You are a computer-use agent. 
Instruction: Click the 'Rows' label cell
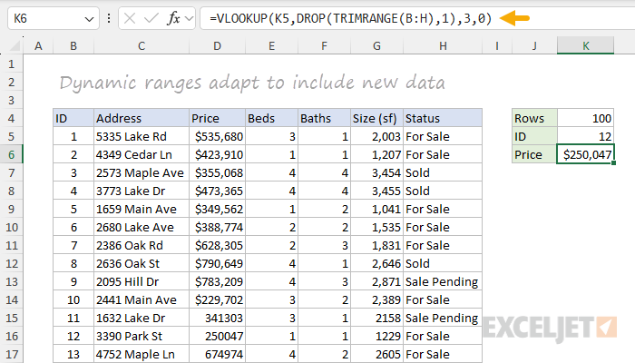(534, 118)
